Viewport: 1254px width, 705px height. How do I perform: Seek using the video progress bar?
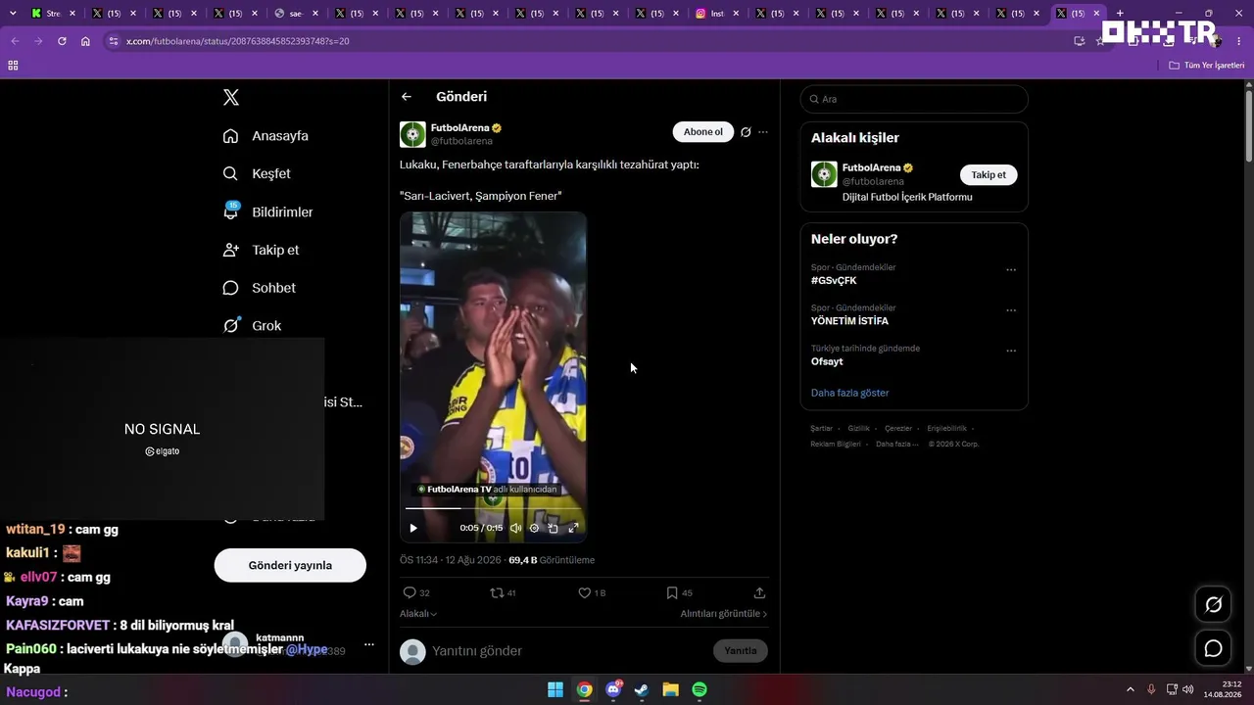(x=494, y=508)
